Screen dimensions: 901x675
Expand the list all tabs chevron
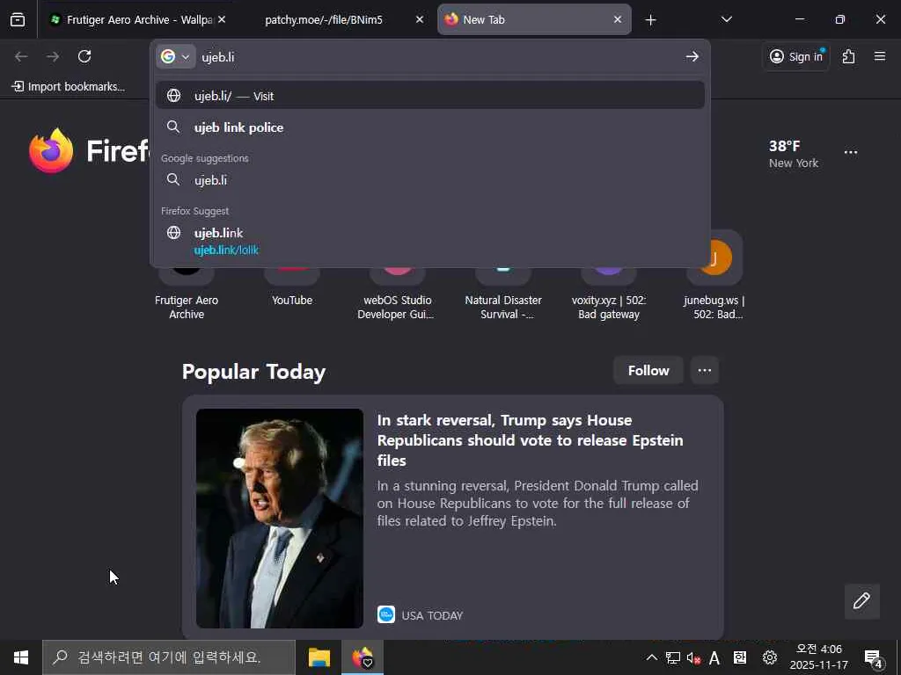[x=726, y=19]
